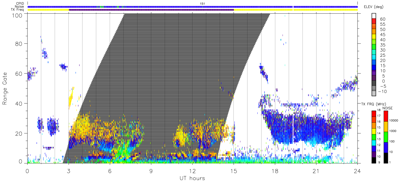This screenshot has width=402, height=185.
Task: Click TX FRQ colorbar label 9
Action: [x=378, y=162]
